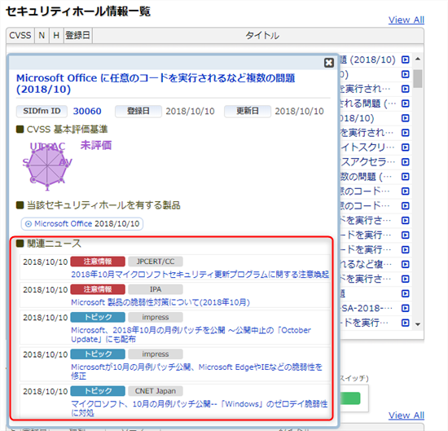Screen dimensions: 448x431
Task: Open impress Microsoft Edge や IE patch article
Action: 196,372
